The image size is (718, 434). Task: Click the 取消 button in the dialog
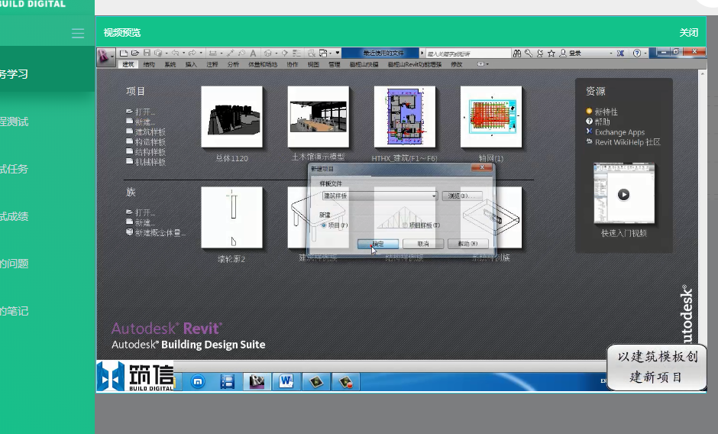pyautogui.click(x=423, y=244)
